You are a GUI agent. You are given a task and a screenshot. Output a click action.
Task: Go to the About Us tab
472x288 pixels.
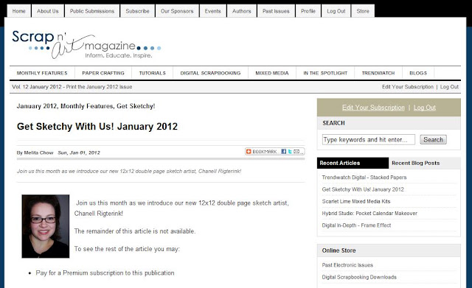(47, 11)
